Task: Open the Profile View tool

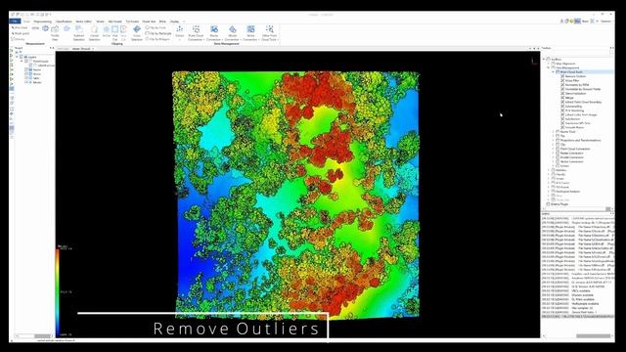Action: point(55,32)
